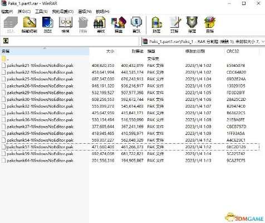Click the file icon beside pakchunk64-WindowsNoEditor.pak
The width and height of the screenshot is (265, 223).
pos(3,161)
